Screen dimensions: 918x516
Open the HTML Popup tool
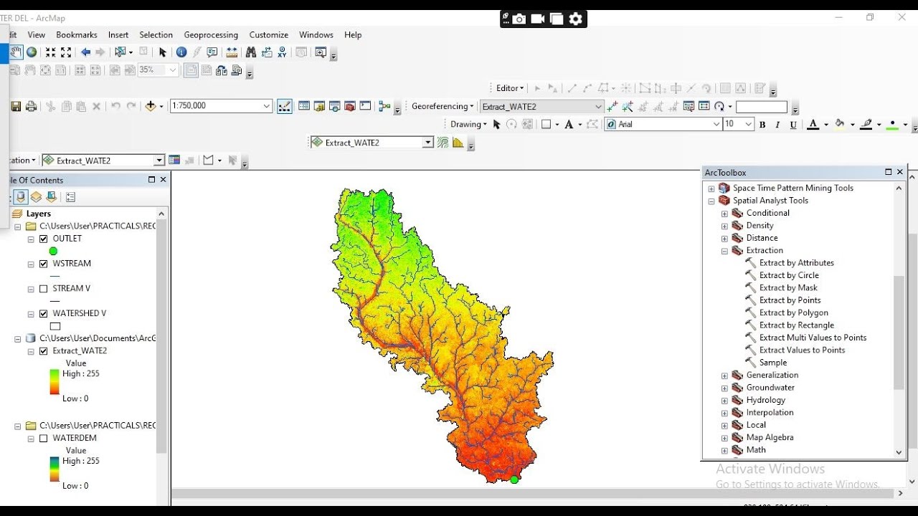(212, 52)
